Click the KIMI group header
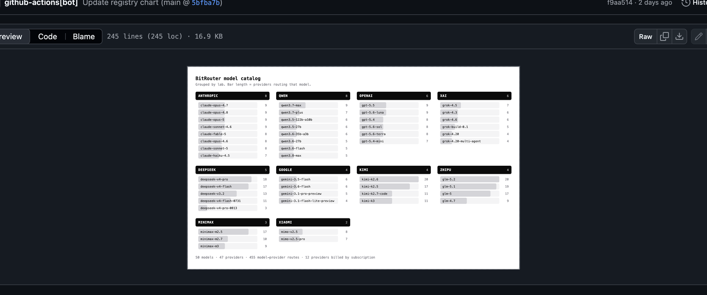This screenshot has height=295, width=707. [394, 170]
